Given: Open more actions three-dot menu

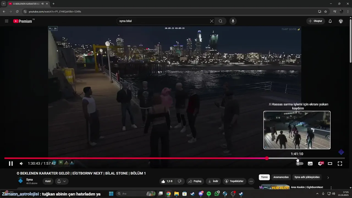Looking at the screenshot, I should coord(251,181).
